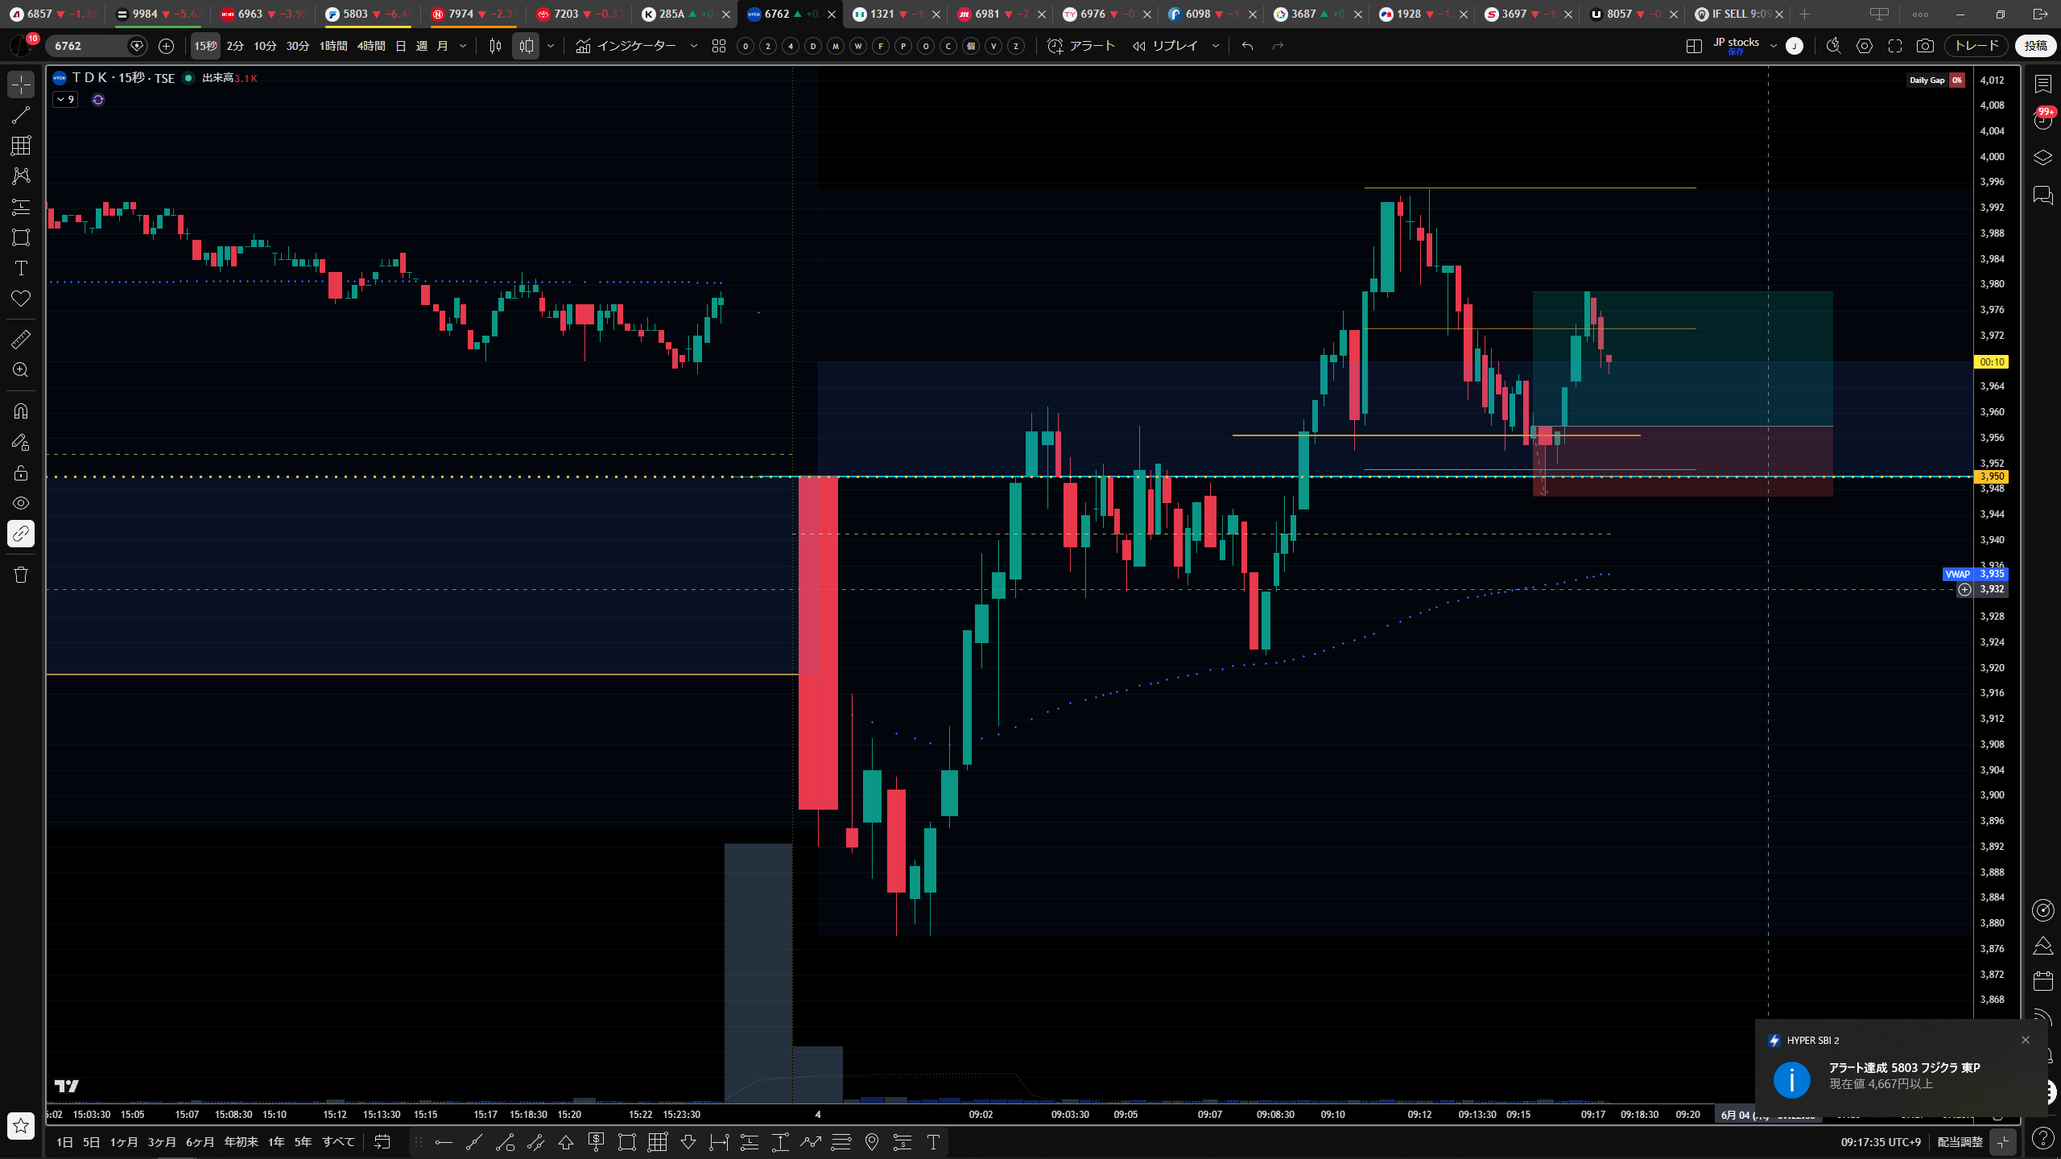Image resolution: width=2061 pixels, height=1159 pixels.
Task: Switch to the 6981 chart tab
Action: pyautogui.click(x=987, y=14)
